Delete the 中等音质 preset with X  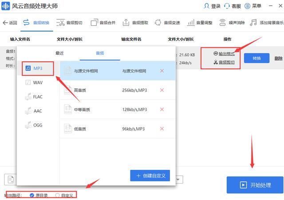point(162,109)
